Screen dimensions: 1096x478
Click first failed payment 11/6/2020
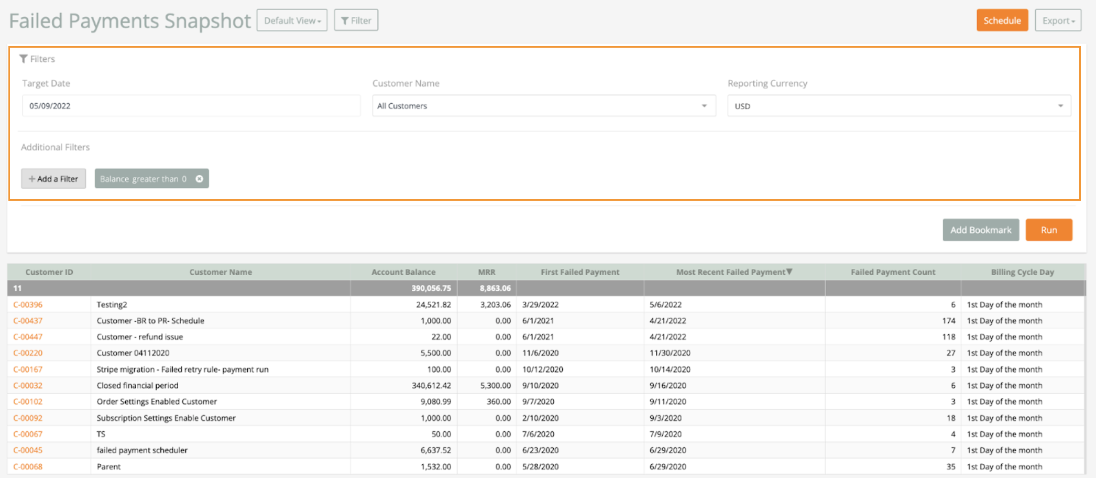540,353
